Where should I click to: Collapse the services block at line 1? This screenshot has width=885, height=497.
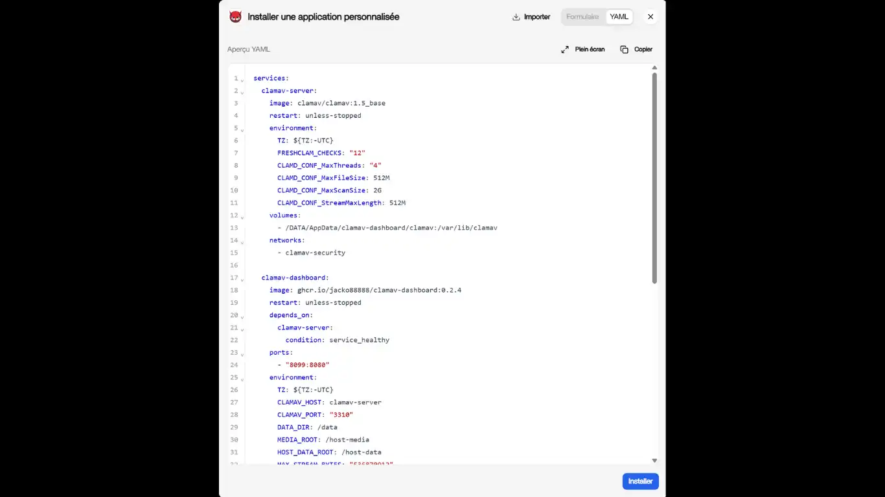point(242,80)
